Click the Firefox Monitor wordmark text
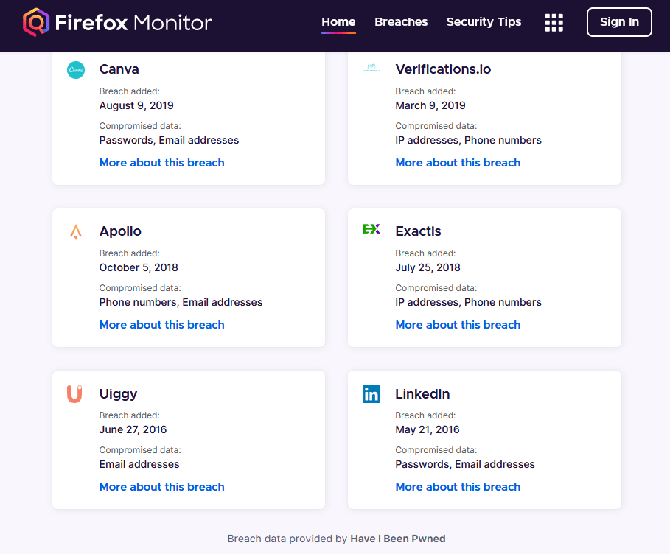Image resolution: width=670 pixels, height=554 pixels. [133, 23]
